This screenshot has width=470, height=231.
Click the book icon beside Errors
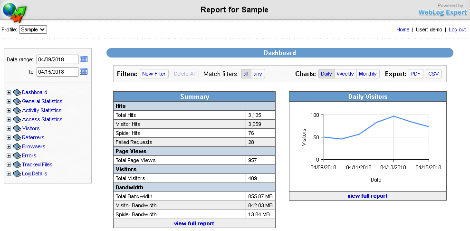point(17,156)
